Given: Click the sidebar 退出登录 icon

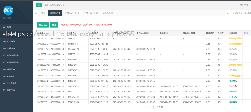Looking at the screenshot, I should click(x=4, y=90).
